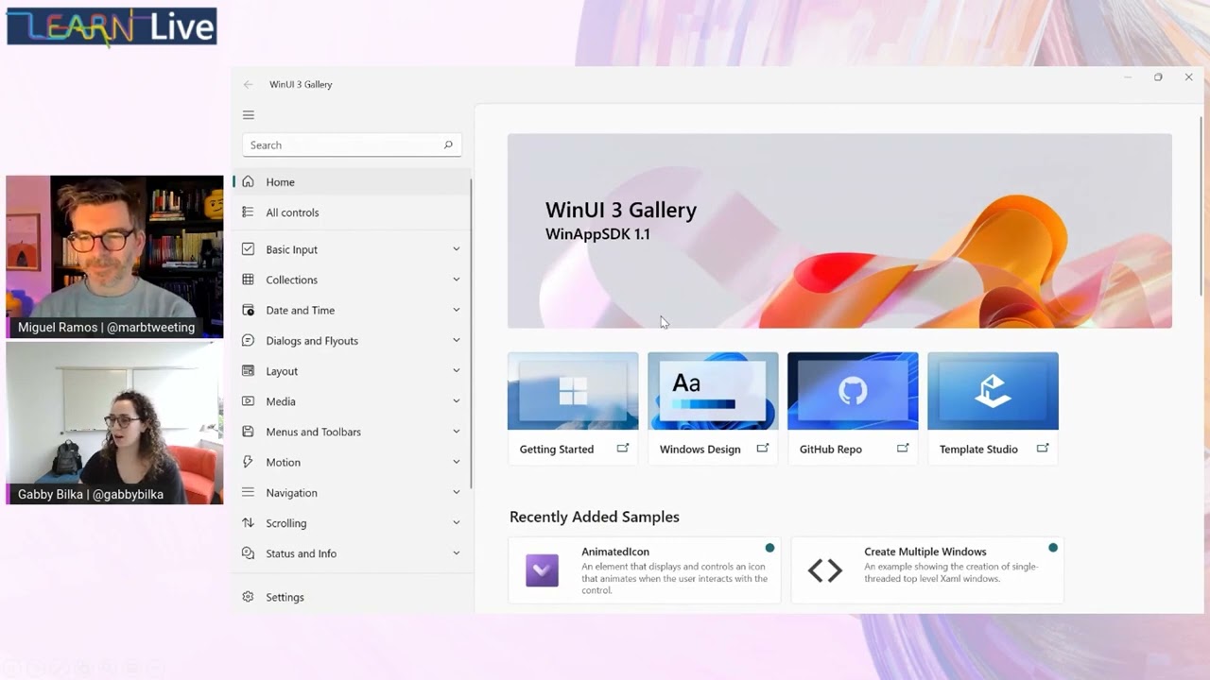Click the external link icon on GitHub Repo
This screenshot has height=680, width=1210.
(x=903, y=449)
